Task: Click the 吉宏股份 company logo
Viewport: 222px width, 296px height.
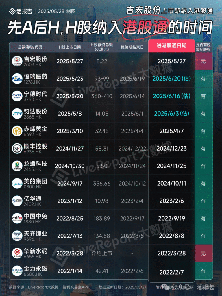Action: 17,61
